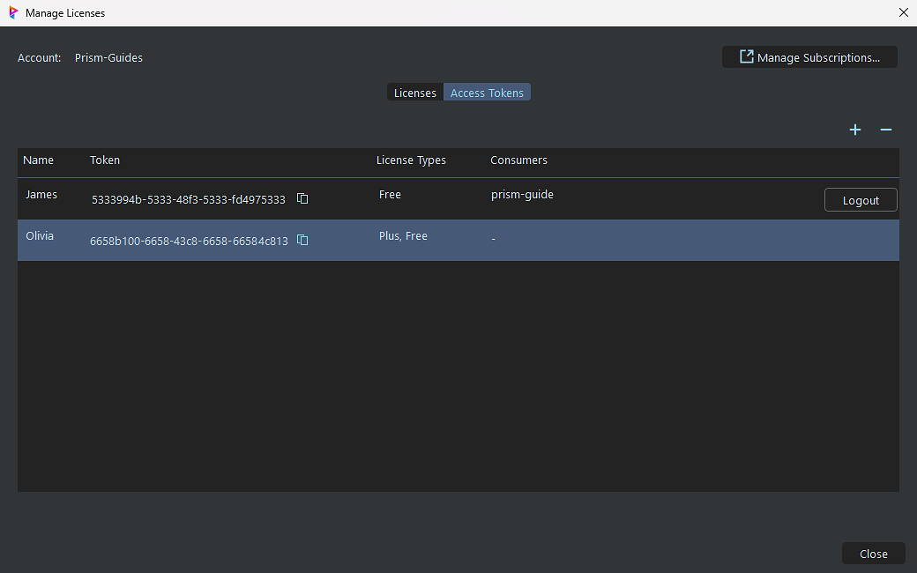The height and width of the screenshot is (573, 917).
Task: Open Manage Subscriptions
Action: (x=809, y=57)
